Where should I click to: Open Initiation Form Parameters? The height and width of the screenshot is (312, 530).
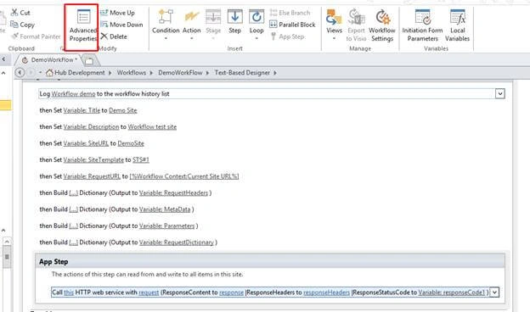click(x=422, y=25)
